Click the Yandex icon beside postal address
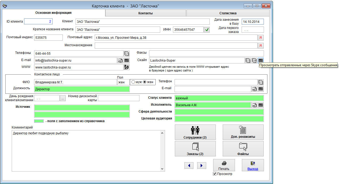339x184 pixels. pyautogui.click(x=261, y=38)
